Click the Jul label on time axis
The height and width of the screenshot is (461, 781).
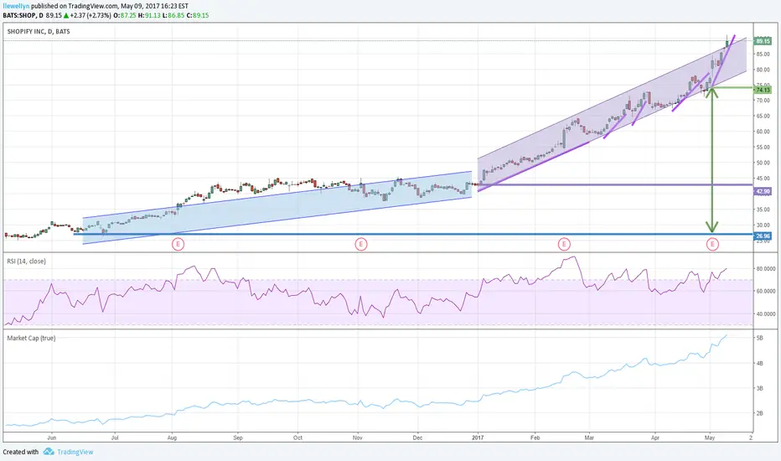point(115,438)
